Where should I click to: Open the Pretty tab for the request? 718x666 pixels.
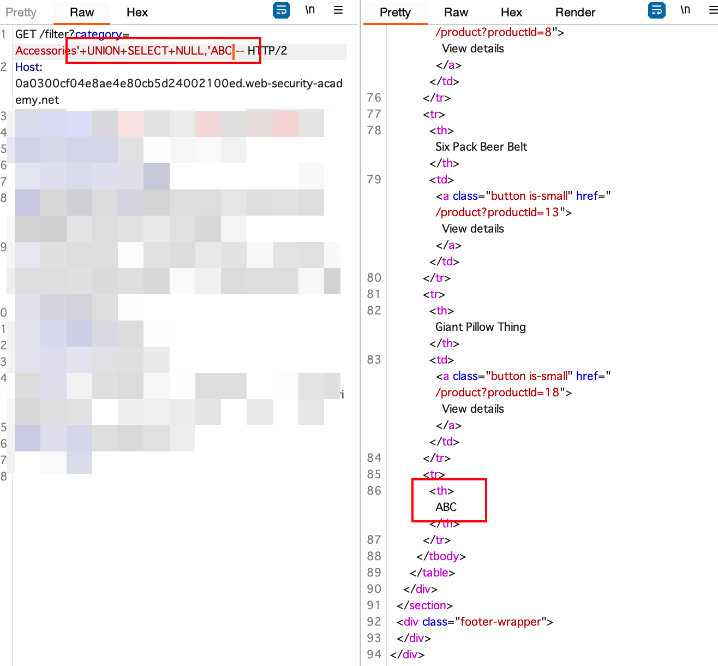21,12
